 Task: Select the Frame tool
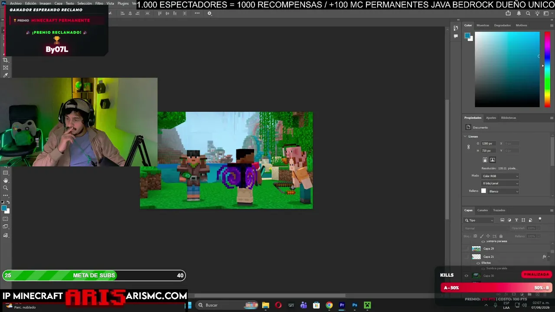(x=6, y=68)
